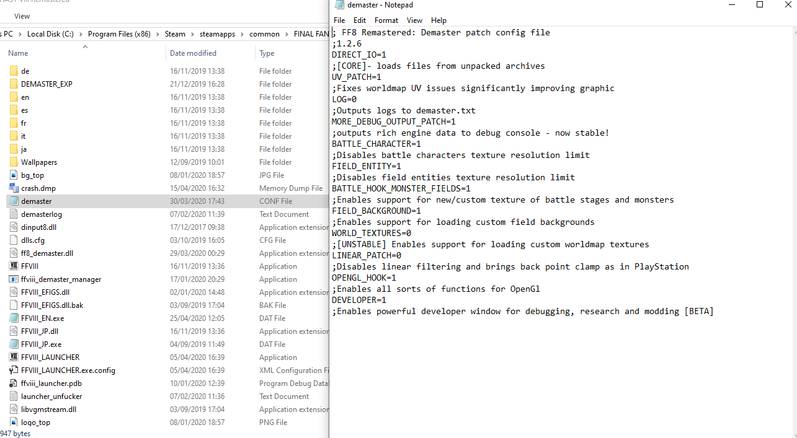Open the File menu in Notepad
797x438 pixels.
point(339,20)
